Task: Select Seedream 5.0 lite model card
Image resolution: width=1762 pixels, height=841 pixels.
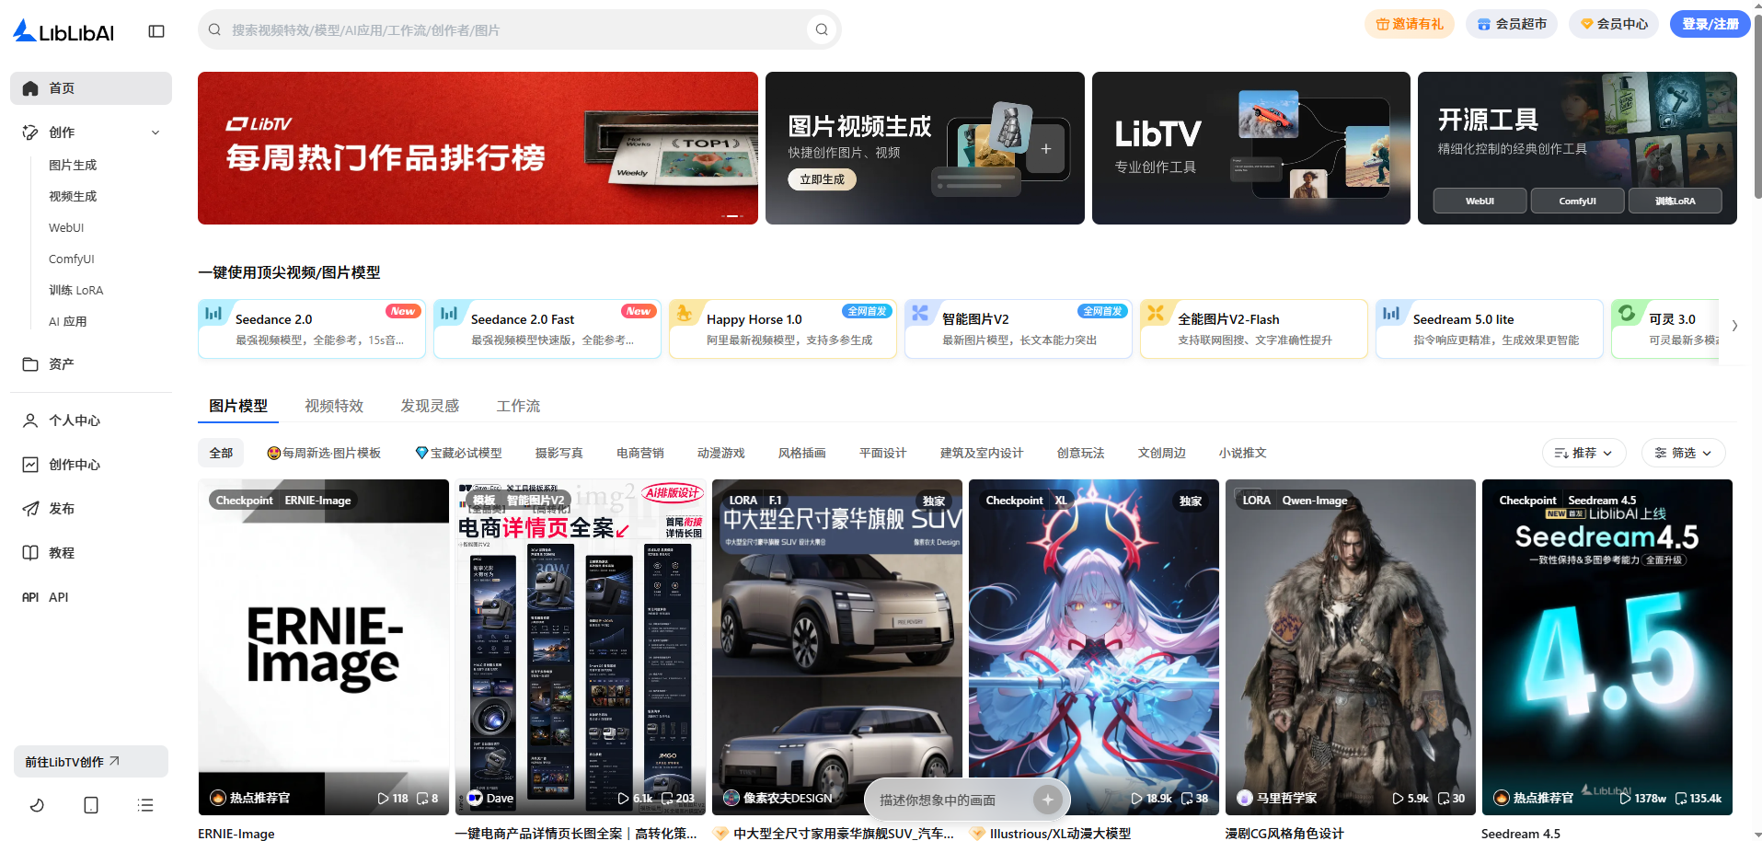Action: [1490, 328]
